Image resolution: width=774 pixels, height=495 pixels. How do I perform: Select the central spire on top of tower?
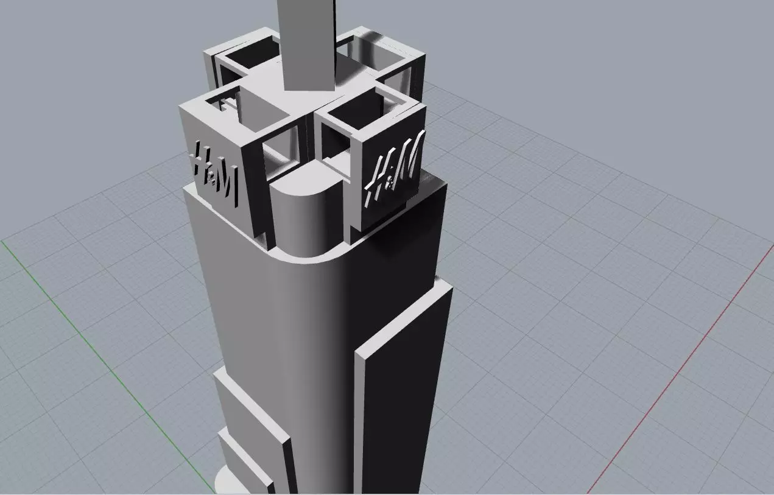coord(308,44)
